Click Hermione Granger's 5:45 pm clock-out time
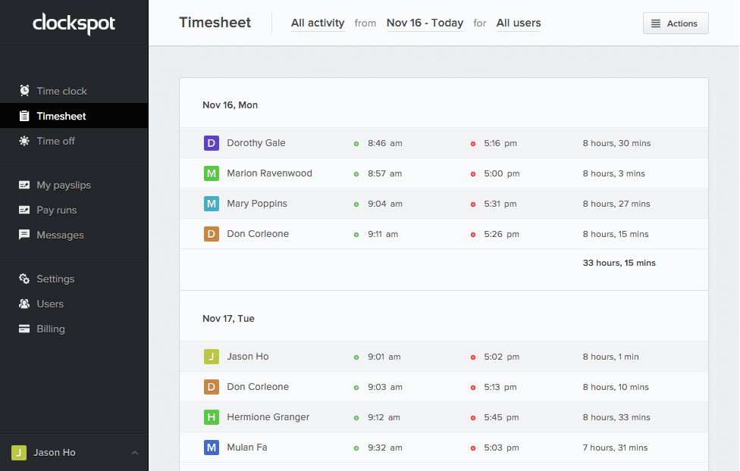The image size is (740, 471). coord(501,417)
